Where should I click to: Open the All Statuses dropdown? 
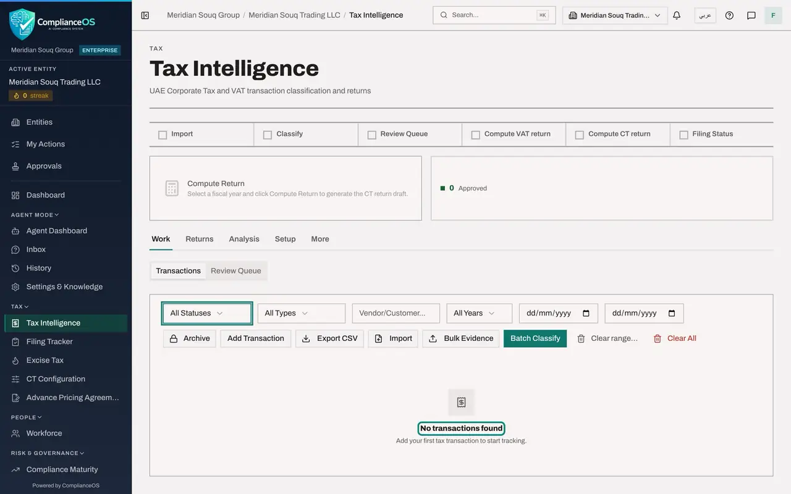click(x=207, y=313)
